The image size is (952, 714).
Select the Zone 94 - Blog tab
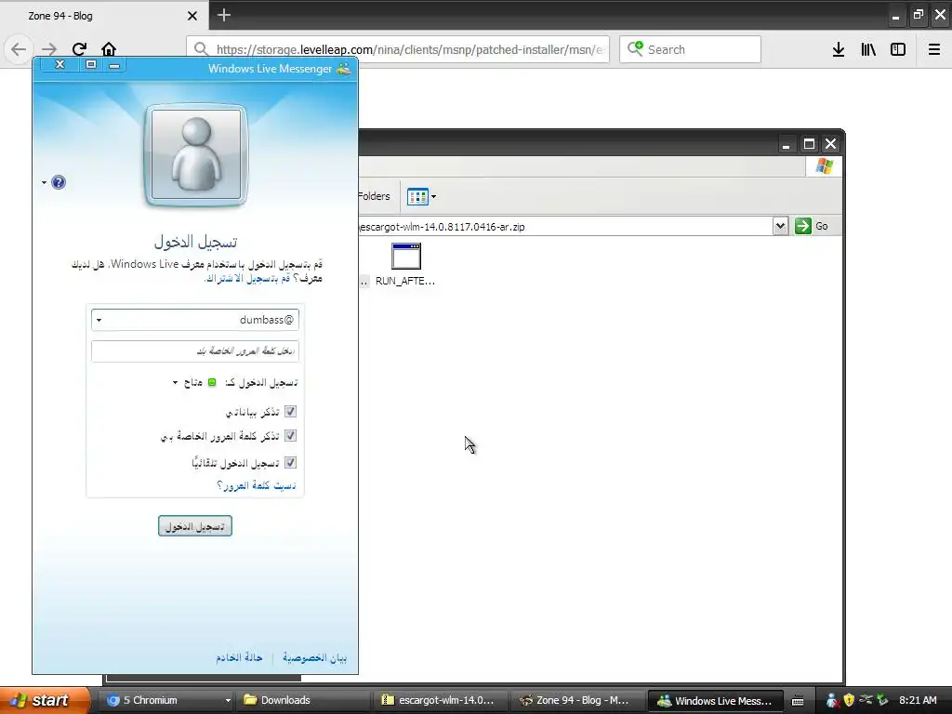(x=103, y=15)
